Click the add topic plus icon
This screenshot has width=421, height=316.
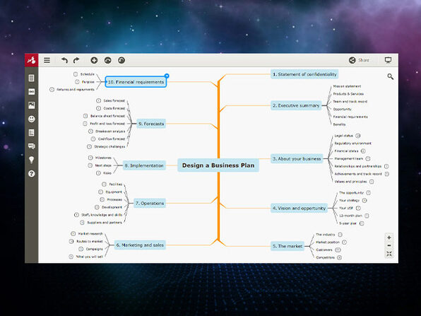(94, 60)
